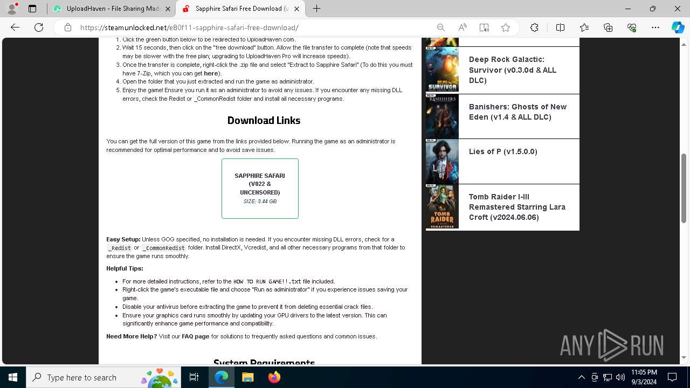Click the Sapphire Safari download button
The height and width of the screenshot is (388, 690).
point(260,189)
